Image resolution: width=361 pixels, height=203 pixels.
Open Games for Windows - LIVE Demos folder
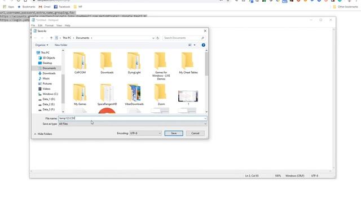161,66
